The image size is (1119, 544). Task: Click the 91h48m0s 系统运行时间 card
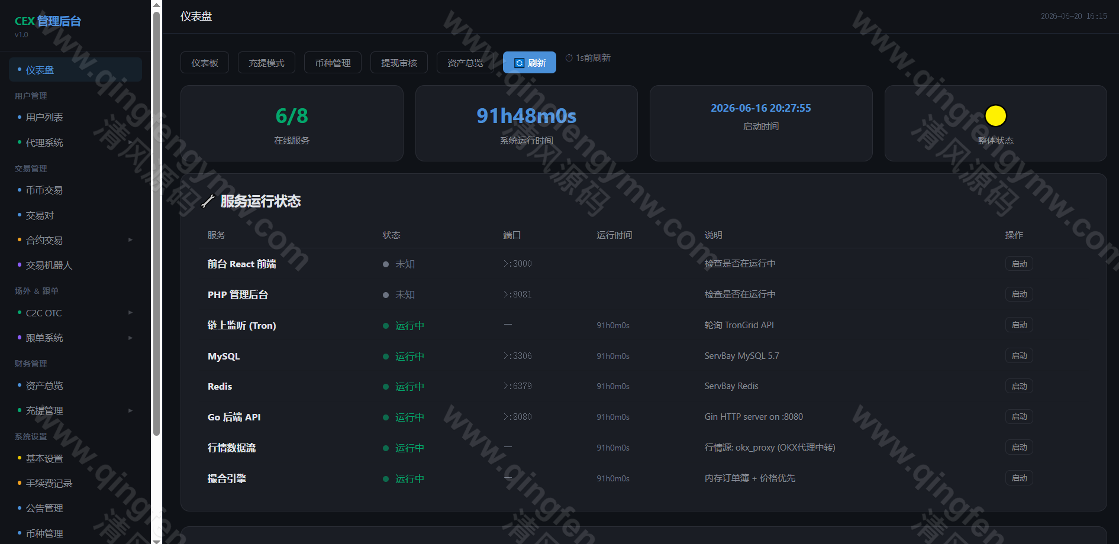[x=527, y=123]
